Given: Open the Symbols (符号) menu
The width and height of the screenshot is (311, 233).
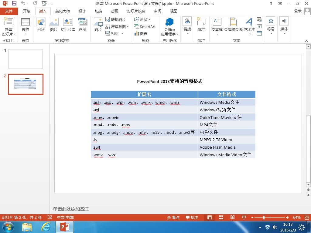Looking at the screenshot, I should (x=271, y=25).
